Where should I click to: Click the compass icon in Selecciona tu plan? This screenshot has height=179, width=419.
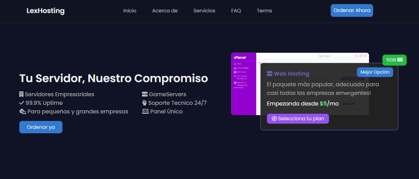tap(274, 119)
